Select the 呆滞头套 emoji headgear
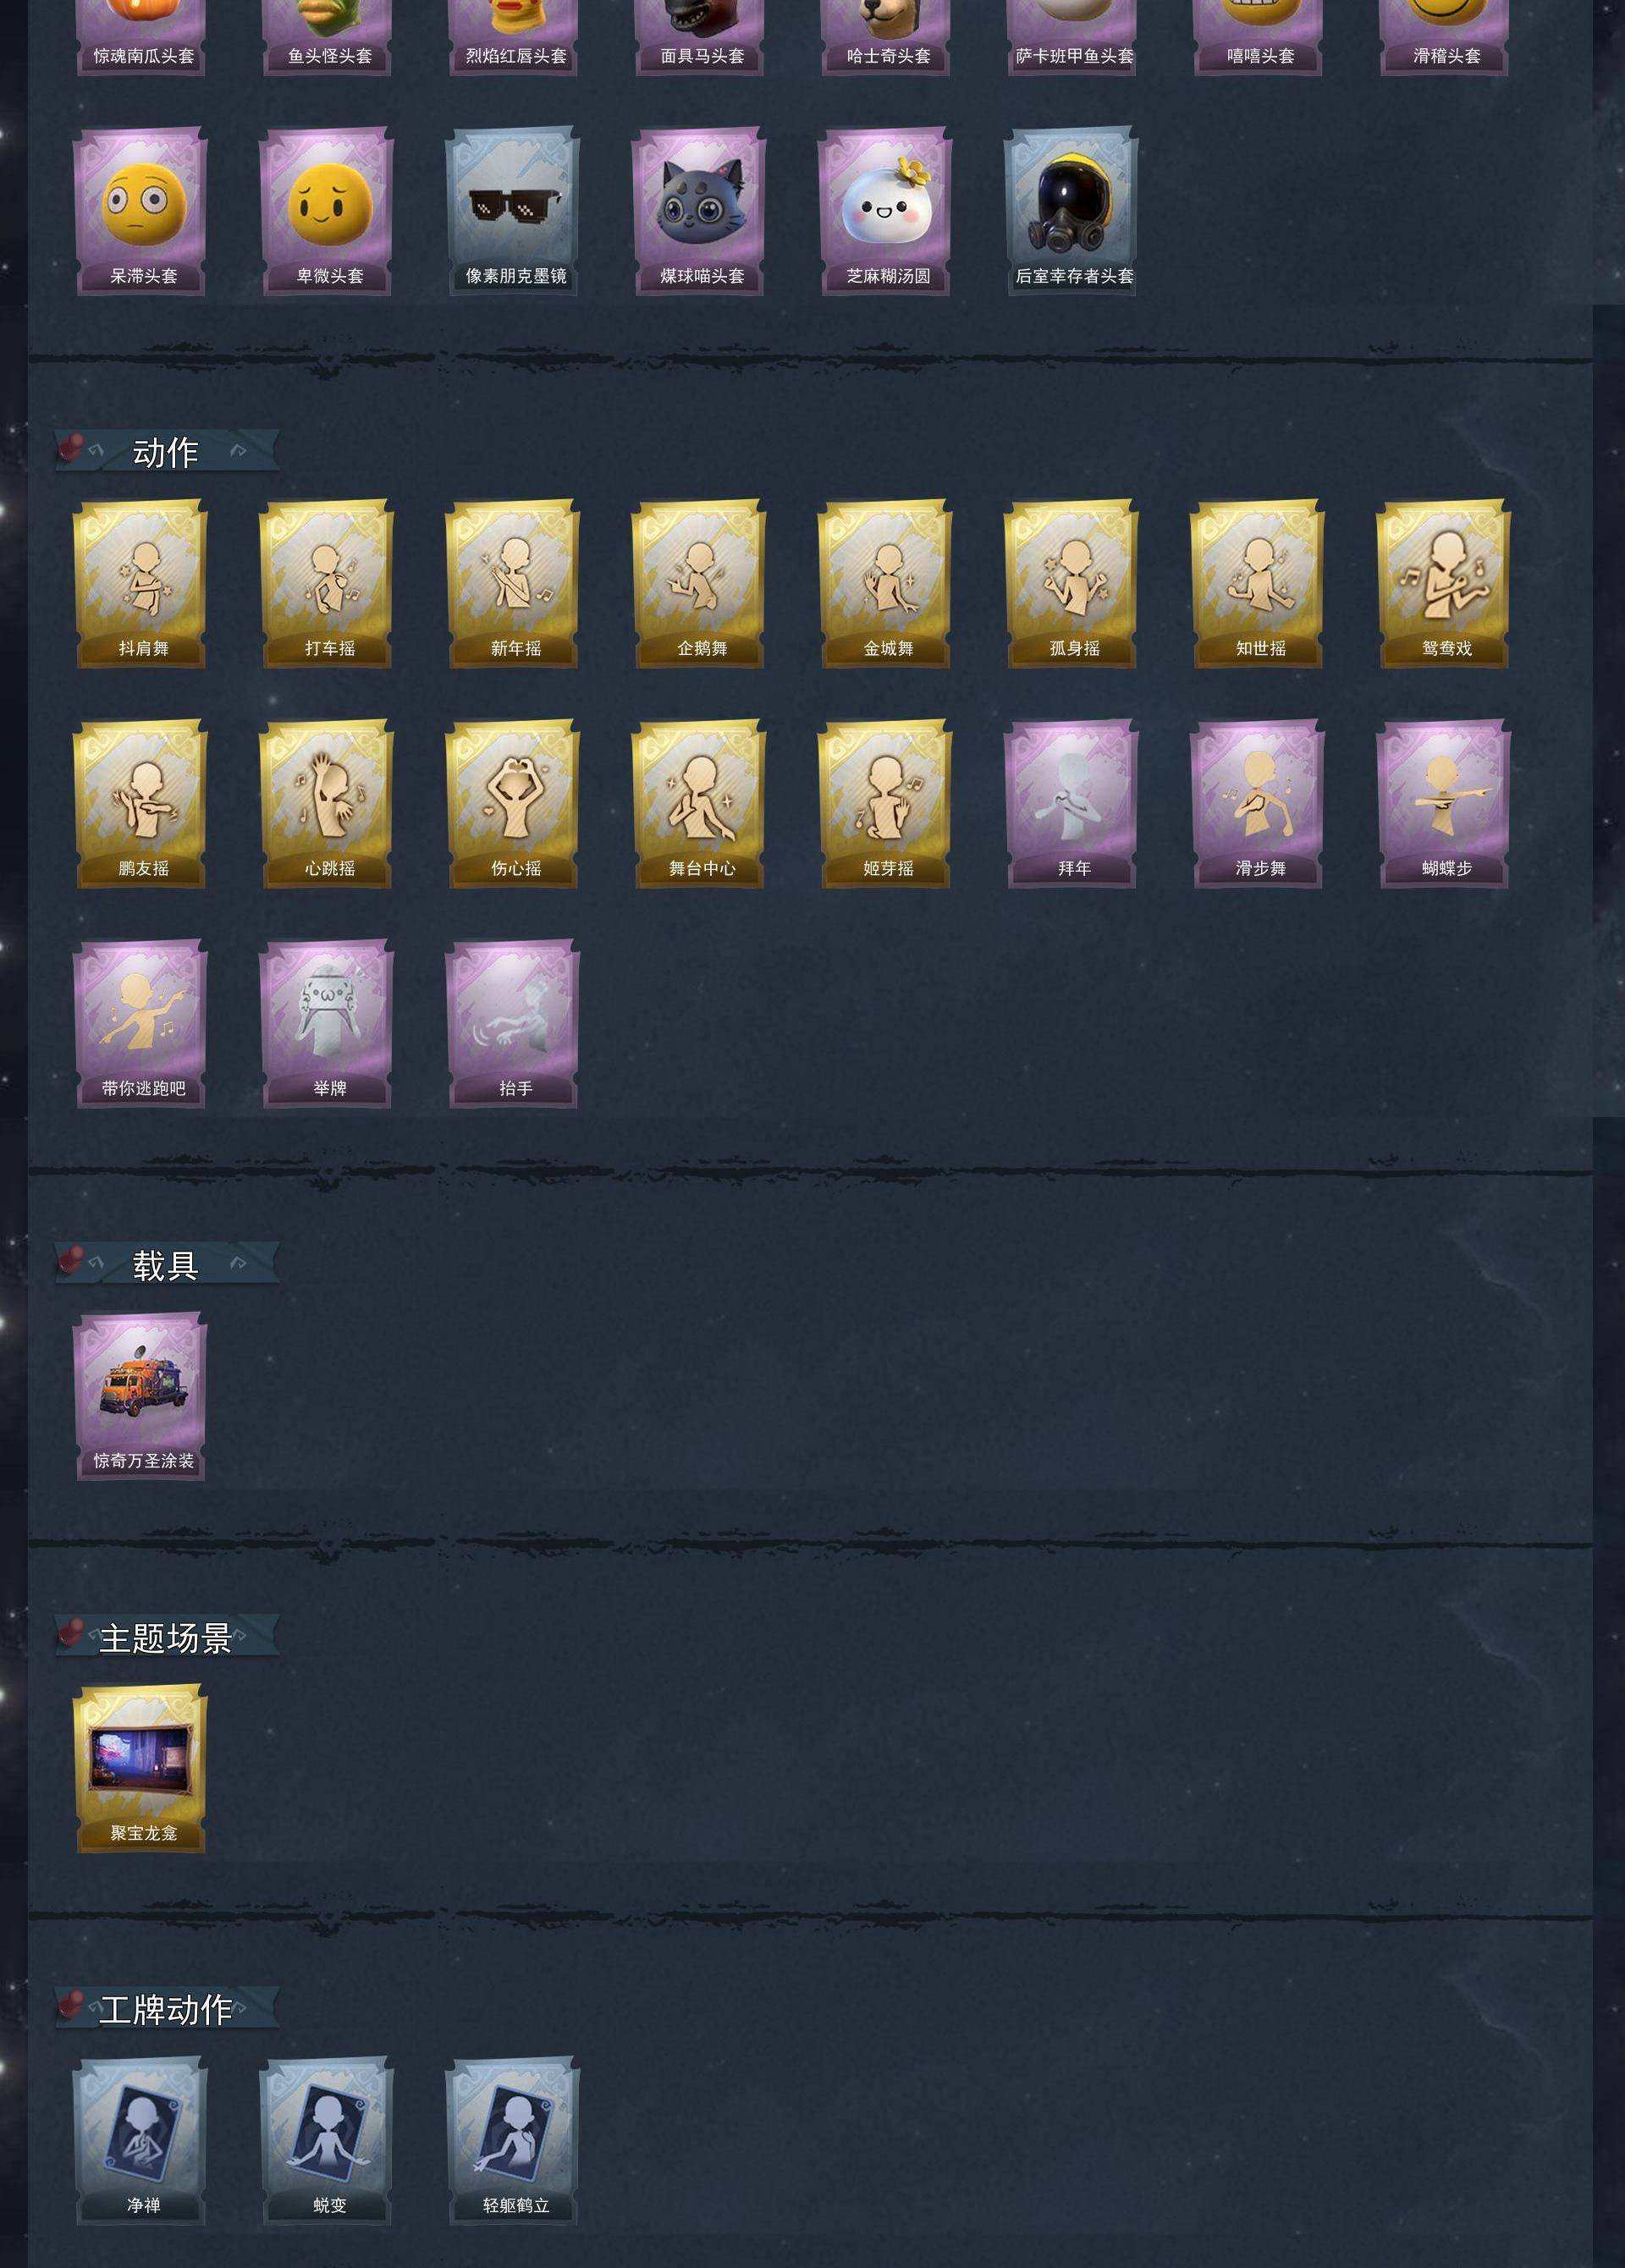Image resolution: width=1625 pixels, height=2268 pixels. (140, 211)
